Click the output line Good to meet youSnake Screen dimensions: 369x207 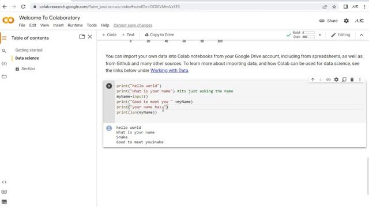[x=140, y=142]
